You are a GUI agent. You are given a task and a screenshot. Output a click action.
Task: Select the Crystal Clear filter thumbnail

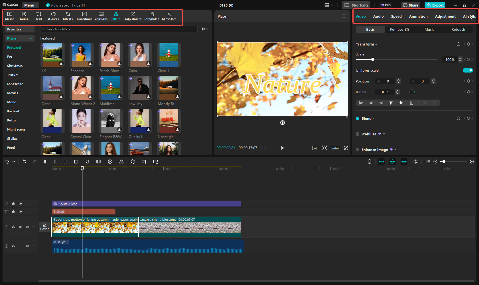[x=82, y=121]
